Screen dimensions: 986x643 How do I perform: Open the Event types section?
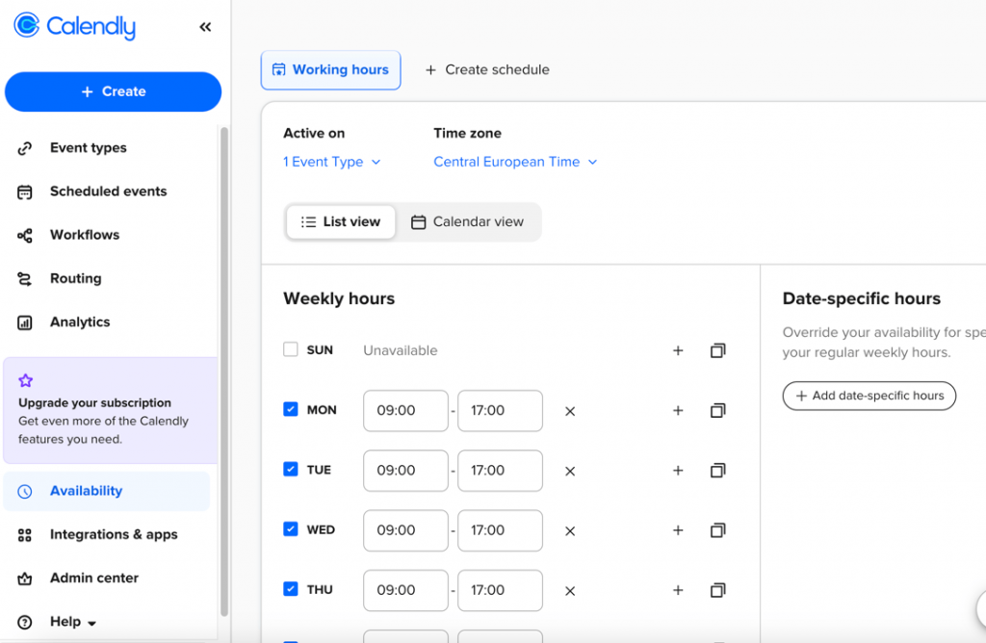pos(88,147)
